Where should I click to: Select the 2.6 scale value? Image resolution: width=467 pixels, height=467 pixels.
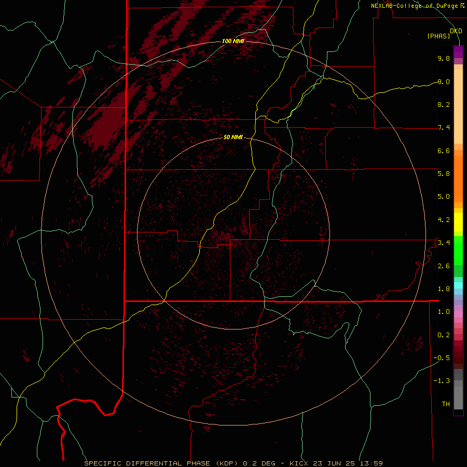tap(444, 266)
